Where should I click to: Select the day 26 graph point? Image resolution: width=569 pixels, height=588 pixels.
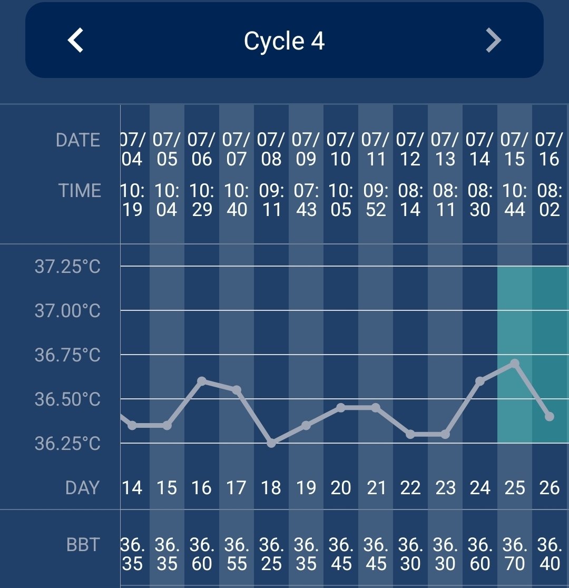tap(550, 416)
